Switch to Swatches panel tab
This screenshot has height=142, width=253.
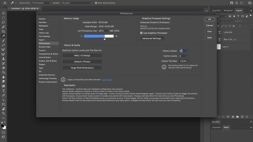(x=216, y=11)
